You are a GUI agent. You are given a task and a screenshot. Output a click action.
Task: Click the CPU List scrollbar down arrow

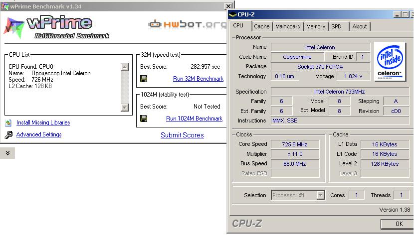(125, 107)
